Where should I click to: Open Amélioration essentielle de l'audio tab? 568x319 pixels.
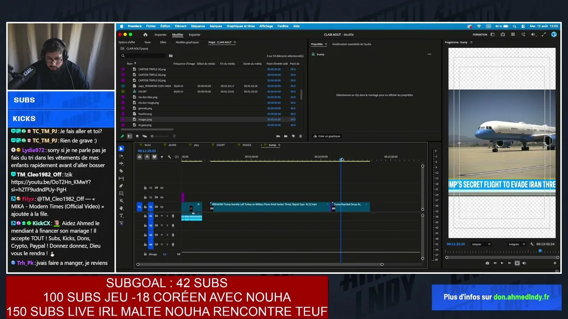(x=351, y=44)
